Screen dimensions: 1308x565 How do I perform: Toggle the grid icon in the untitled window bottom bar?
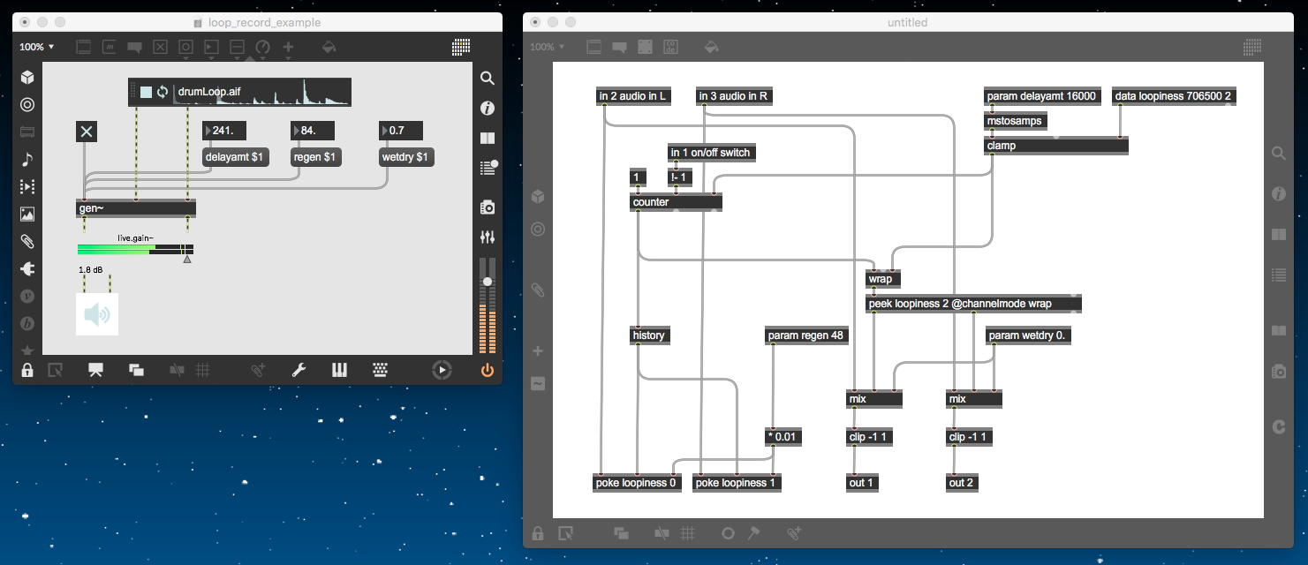(688, 533)
